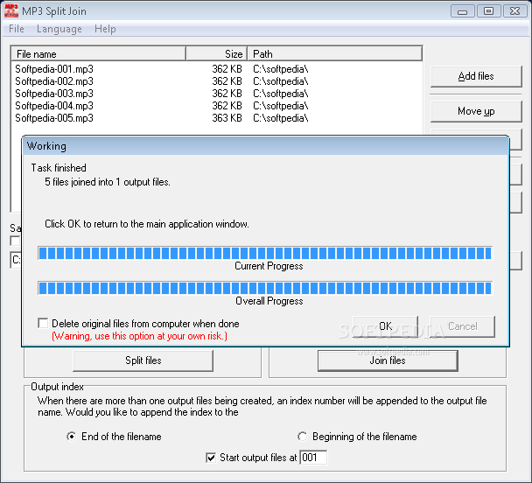Click the Move up button
Viewport: 532px width, 483px height.
point(476,111)
